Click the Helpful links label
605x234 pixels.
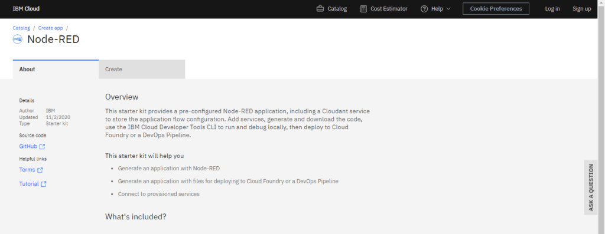pyautogui.click(x=33, y=159)
